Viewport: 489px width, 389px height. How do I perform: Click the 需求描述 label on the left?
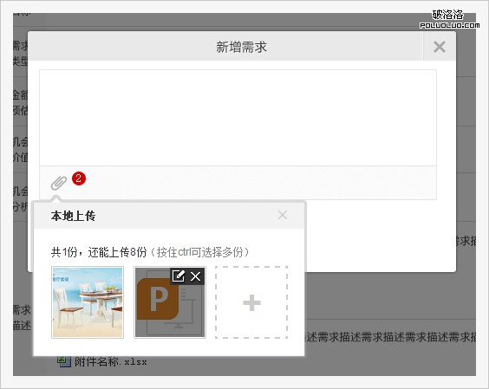(x=22, y=318)
